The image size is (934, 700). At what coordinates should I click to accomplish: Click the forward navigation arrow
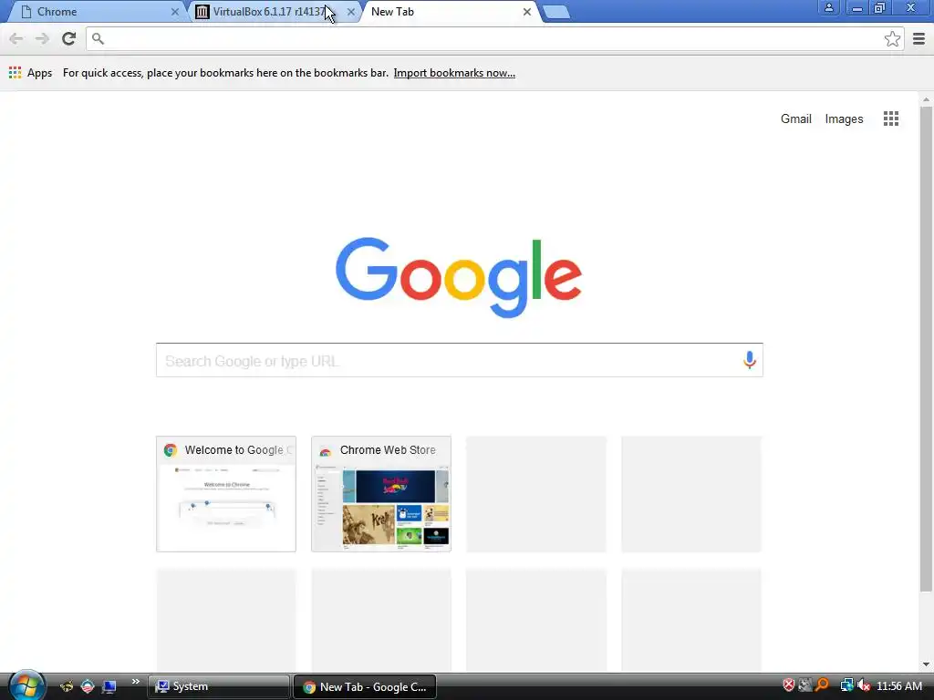pyautogui.click(x=42, y=38)
